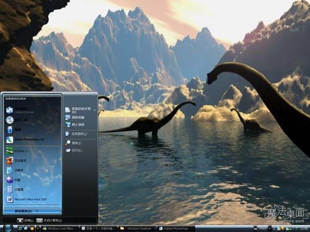Launch ACDSee from the recent programs

[x=32, y=151]
